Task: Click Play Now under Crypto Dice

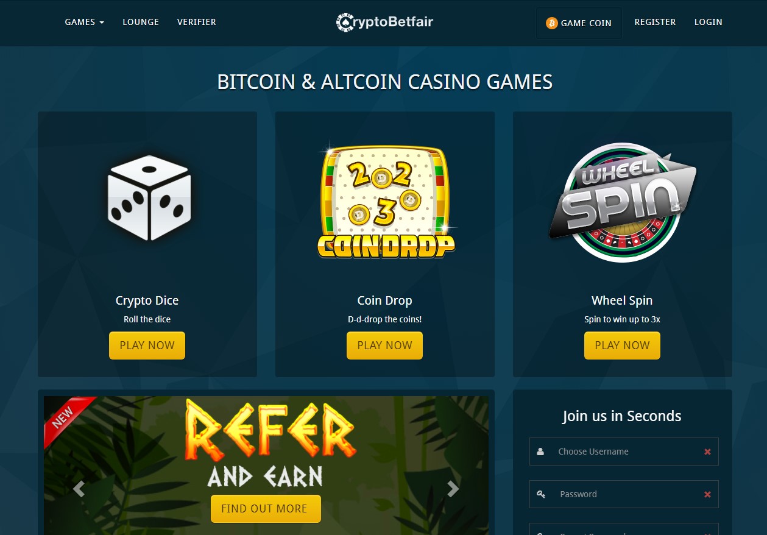Action: point(147,345)
